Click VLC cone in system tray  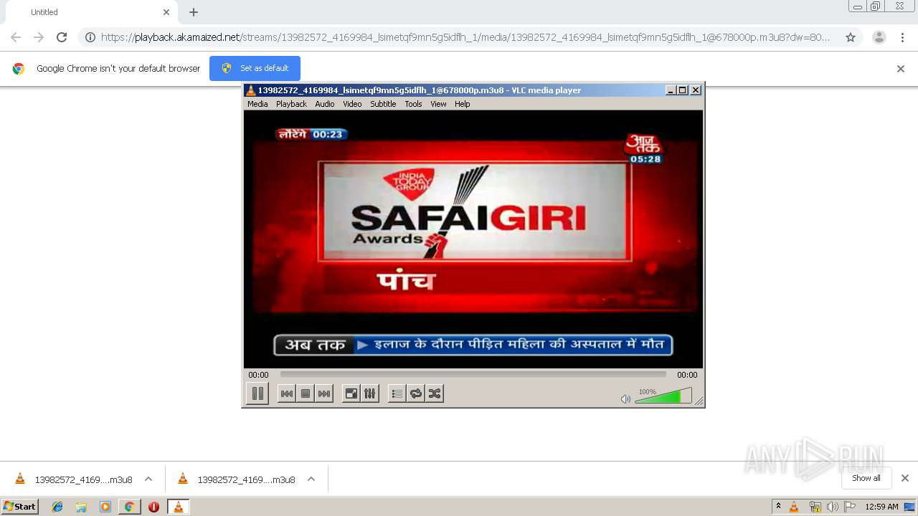click(794, 507)
